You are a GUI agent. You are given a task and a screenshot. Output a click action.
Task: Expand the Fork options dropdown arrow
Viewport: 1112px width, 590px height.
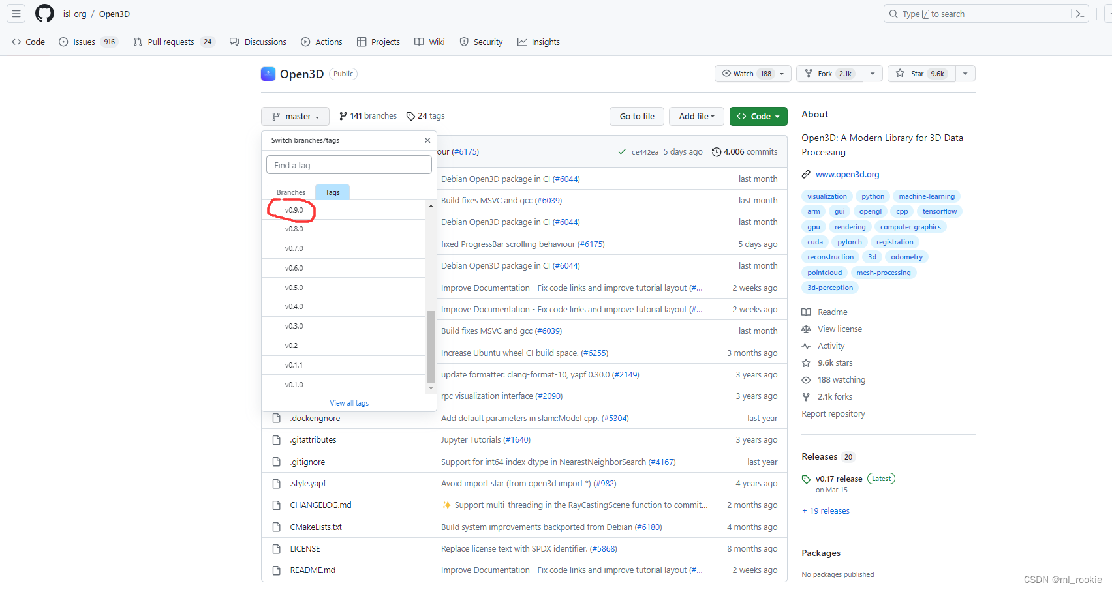(x=873, y=74)
